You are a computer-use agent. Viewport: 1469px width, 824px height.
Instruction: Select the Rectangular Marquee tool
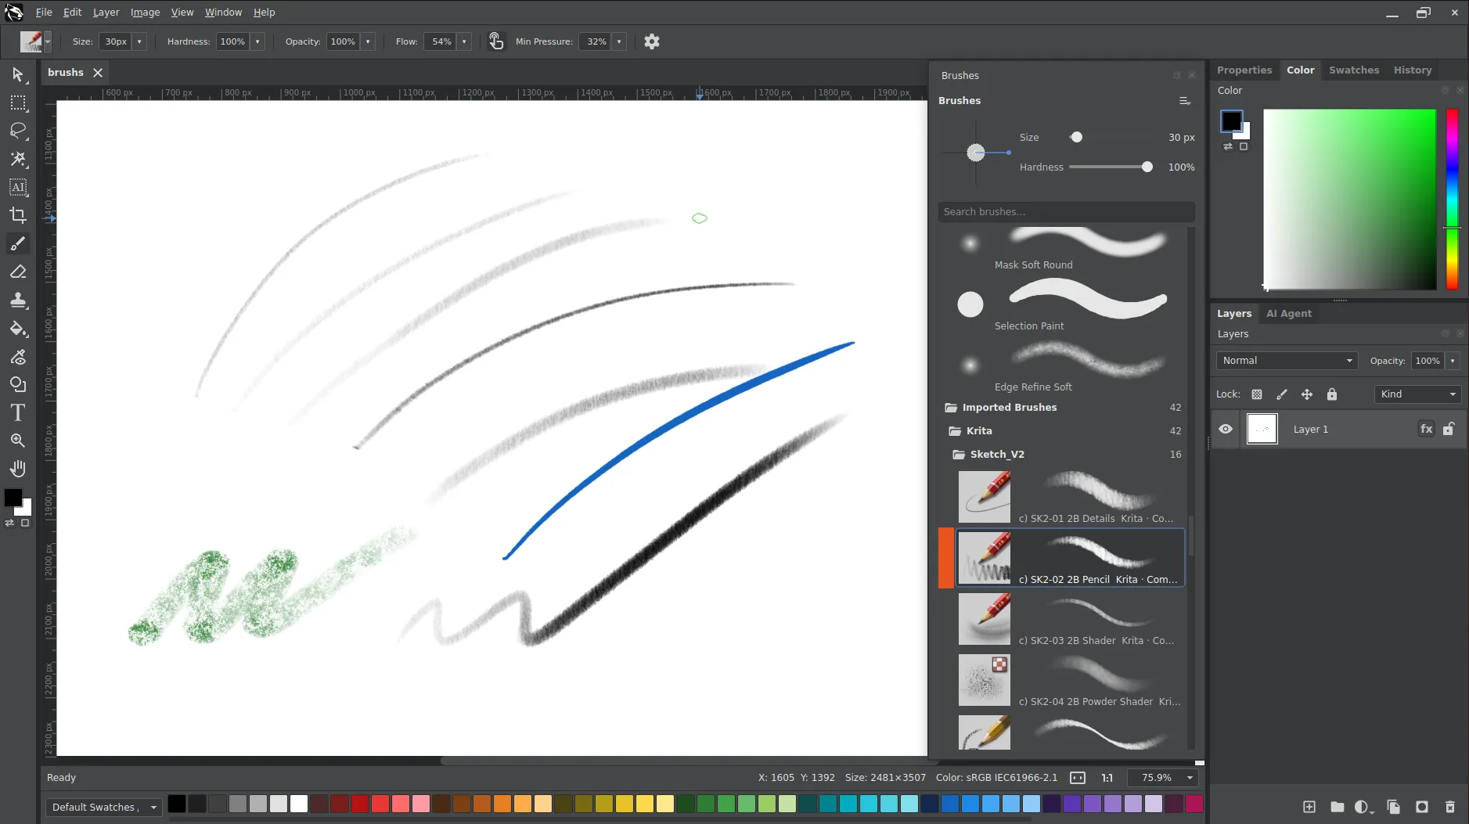[18, 103]
